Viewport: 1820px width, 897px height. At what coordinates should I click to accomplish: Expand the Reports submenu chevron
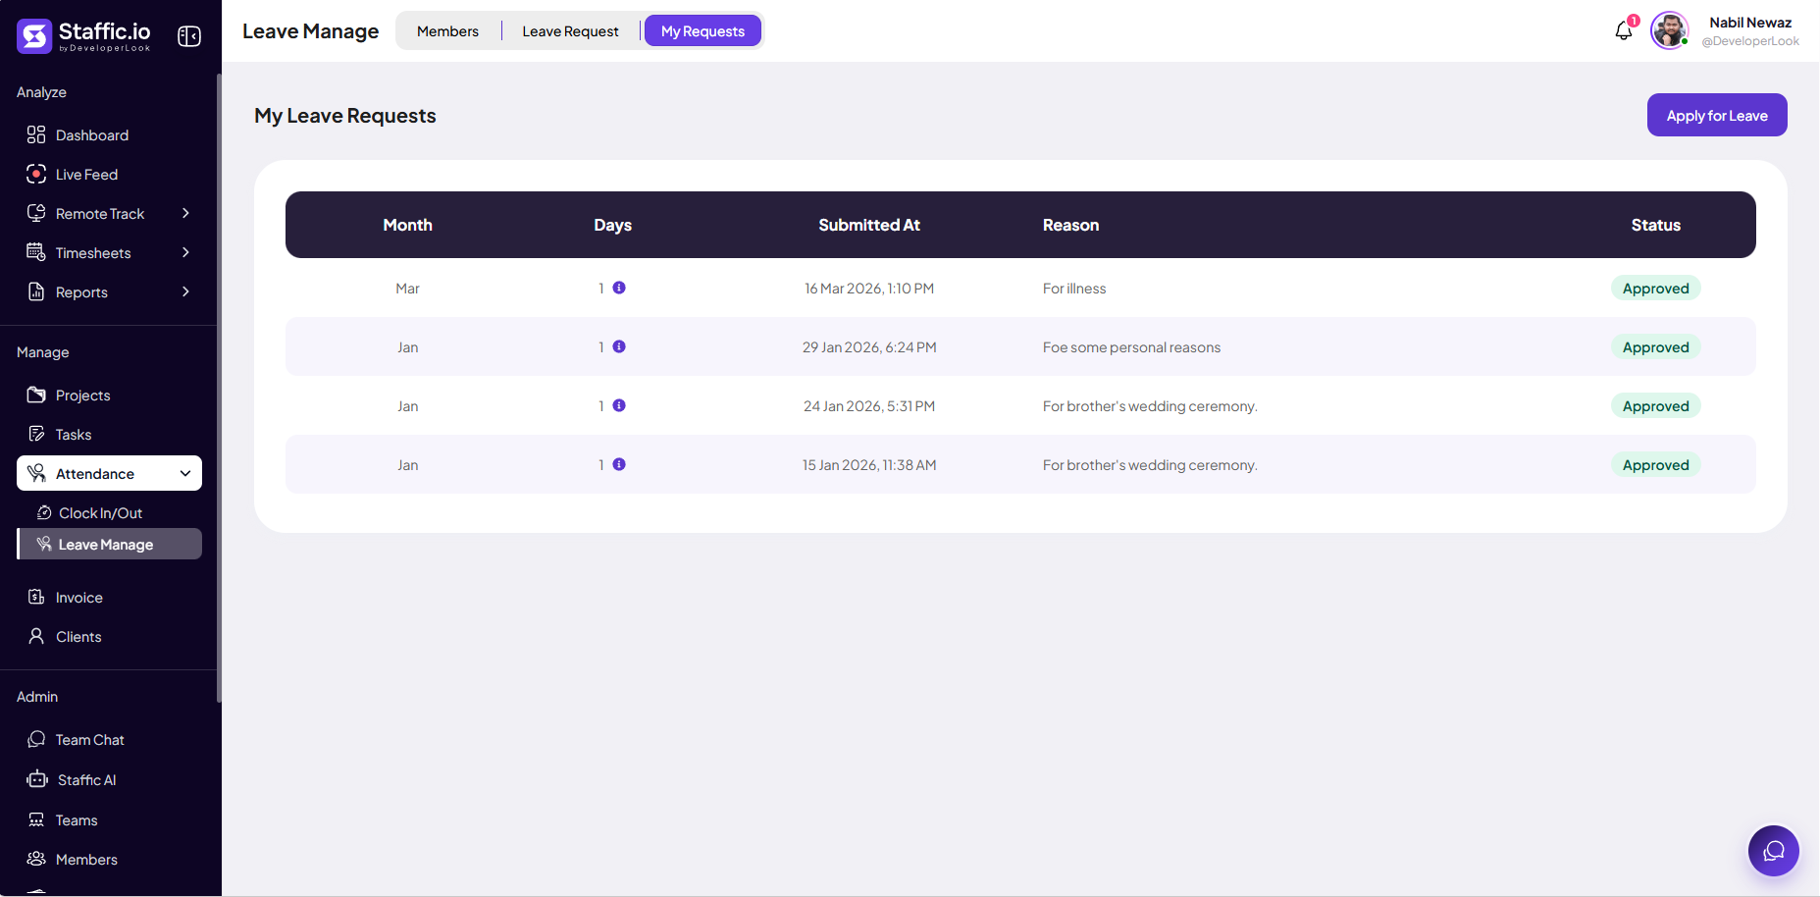click(x=185, y=291)
